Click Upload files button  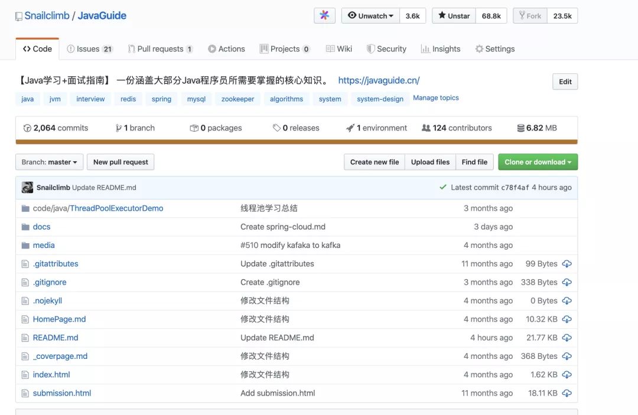430,162
